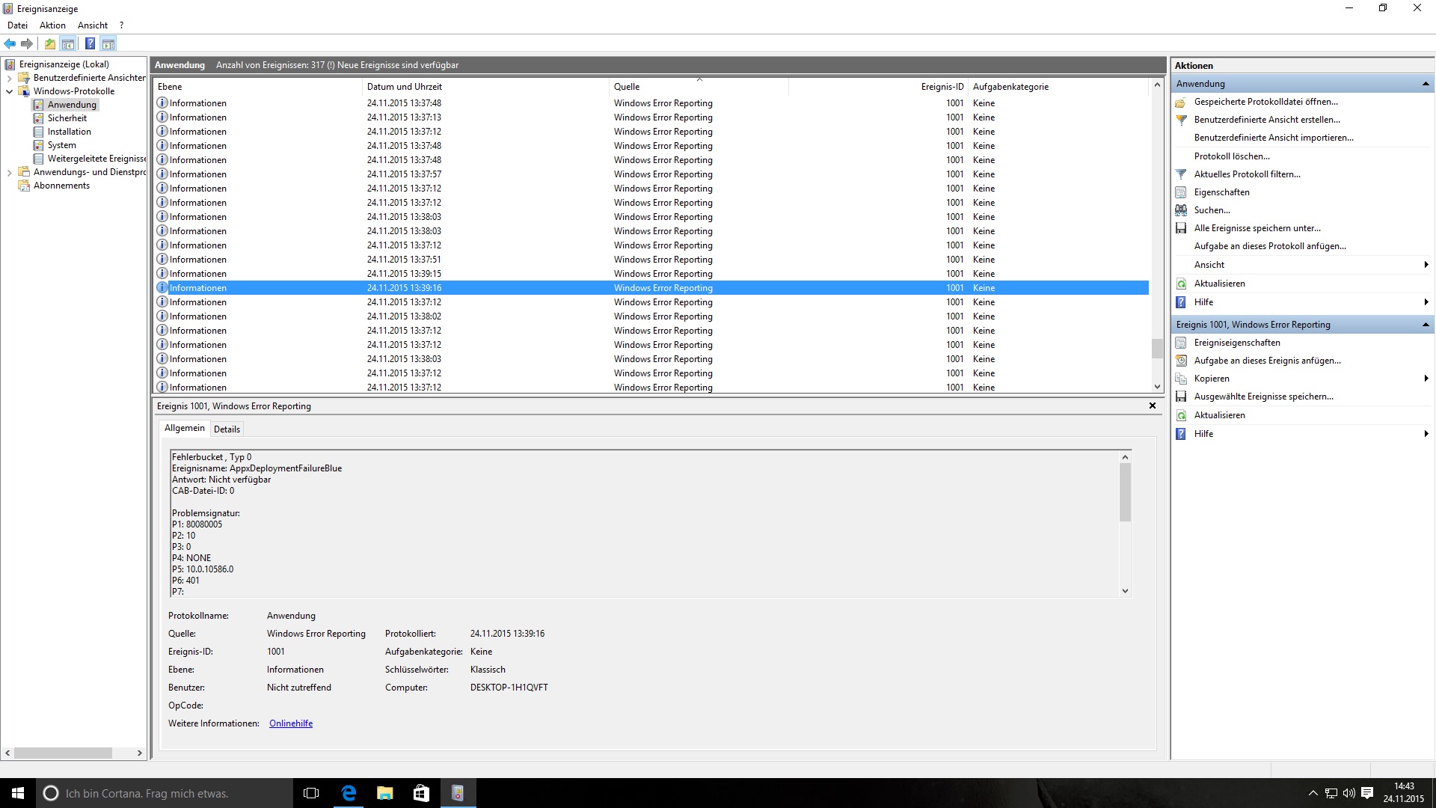Click Alle Ereignisse speichern unter

(x=1256, y=228)
